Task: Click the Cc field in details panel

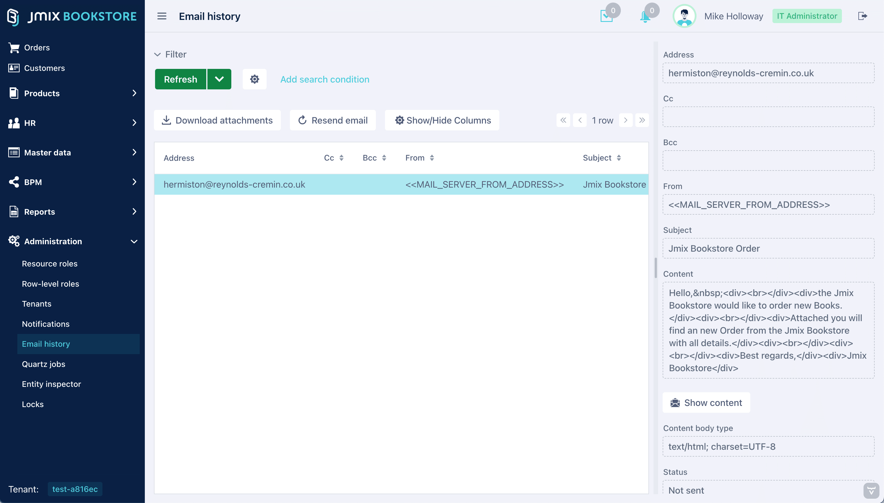Action: (x=768, y=117)
